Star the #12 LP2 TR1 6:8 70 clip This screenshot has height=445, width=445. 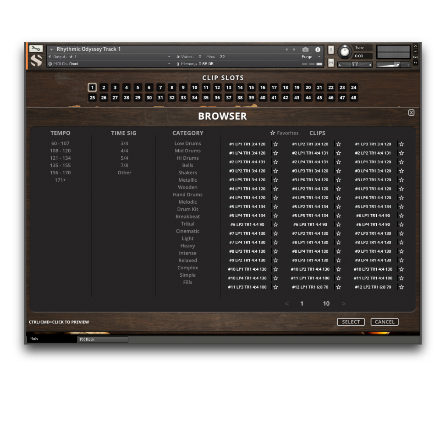click(x=401, y=287)
